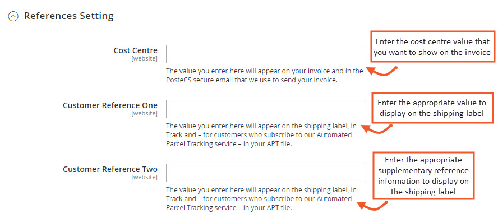The image size is (498, 223).
Task: Click the [website] scope under Cost Centre
Action: pyautogui.click(x=145, y=58)
